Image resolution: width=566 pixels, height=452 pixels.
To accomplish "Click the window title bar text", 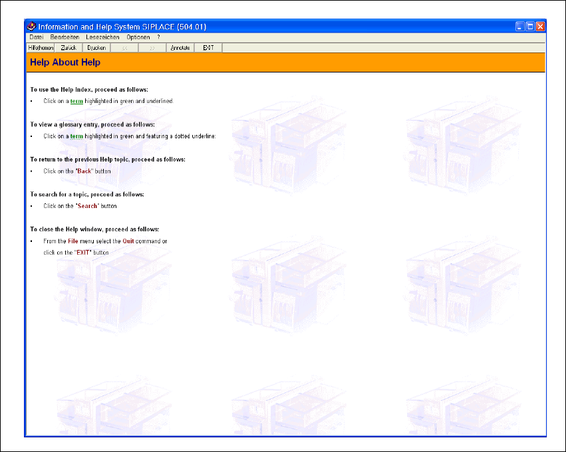I will pyautogui.click(x=122, y=27).
